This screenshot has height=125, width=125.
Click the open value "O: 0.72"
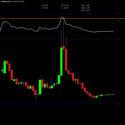pos(45,5)
